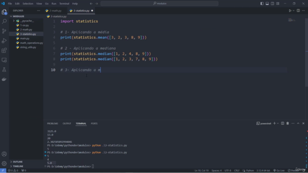Image resolution: width=308 pixels, height=173 pixels.
Task: Open the Help menu
Action: point(75,3)
